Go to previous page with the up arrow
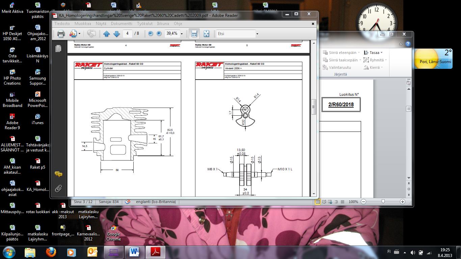The image size is (461, 259). click(x=106, y=34)
